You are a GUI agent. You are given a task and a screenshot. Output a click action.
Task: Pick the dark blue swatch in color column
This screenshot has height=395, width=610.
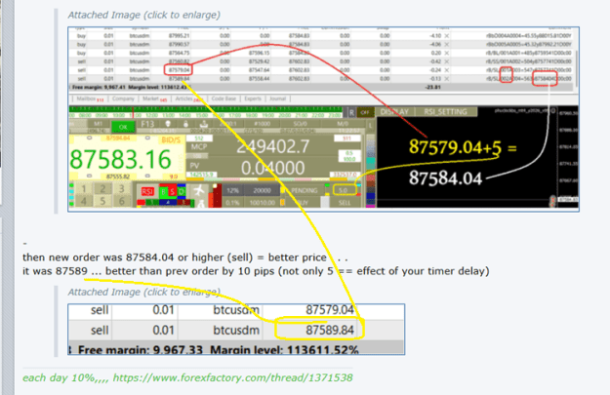point(371,197)
